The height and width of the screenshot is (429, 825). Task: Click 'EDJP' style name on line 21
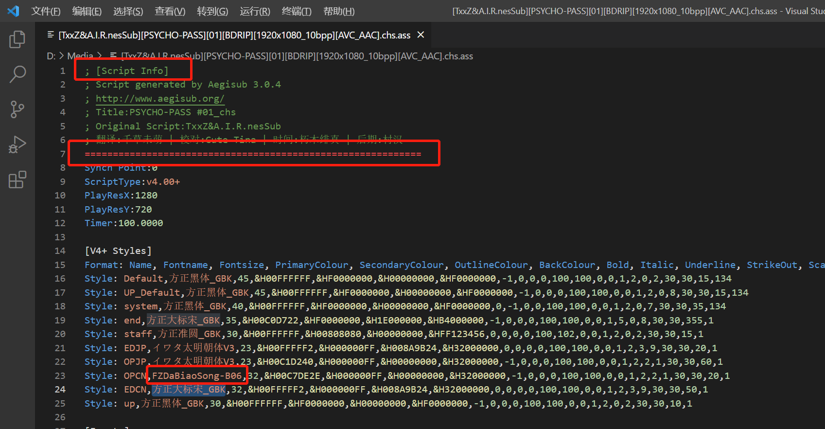135,348
